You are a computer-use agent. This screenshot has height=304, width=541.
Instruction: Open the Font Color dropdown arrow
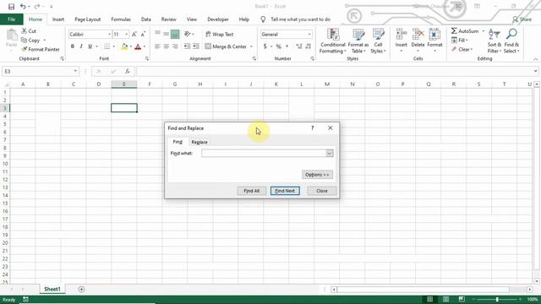(145, 46)
